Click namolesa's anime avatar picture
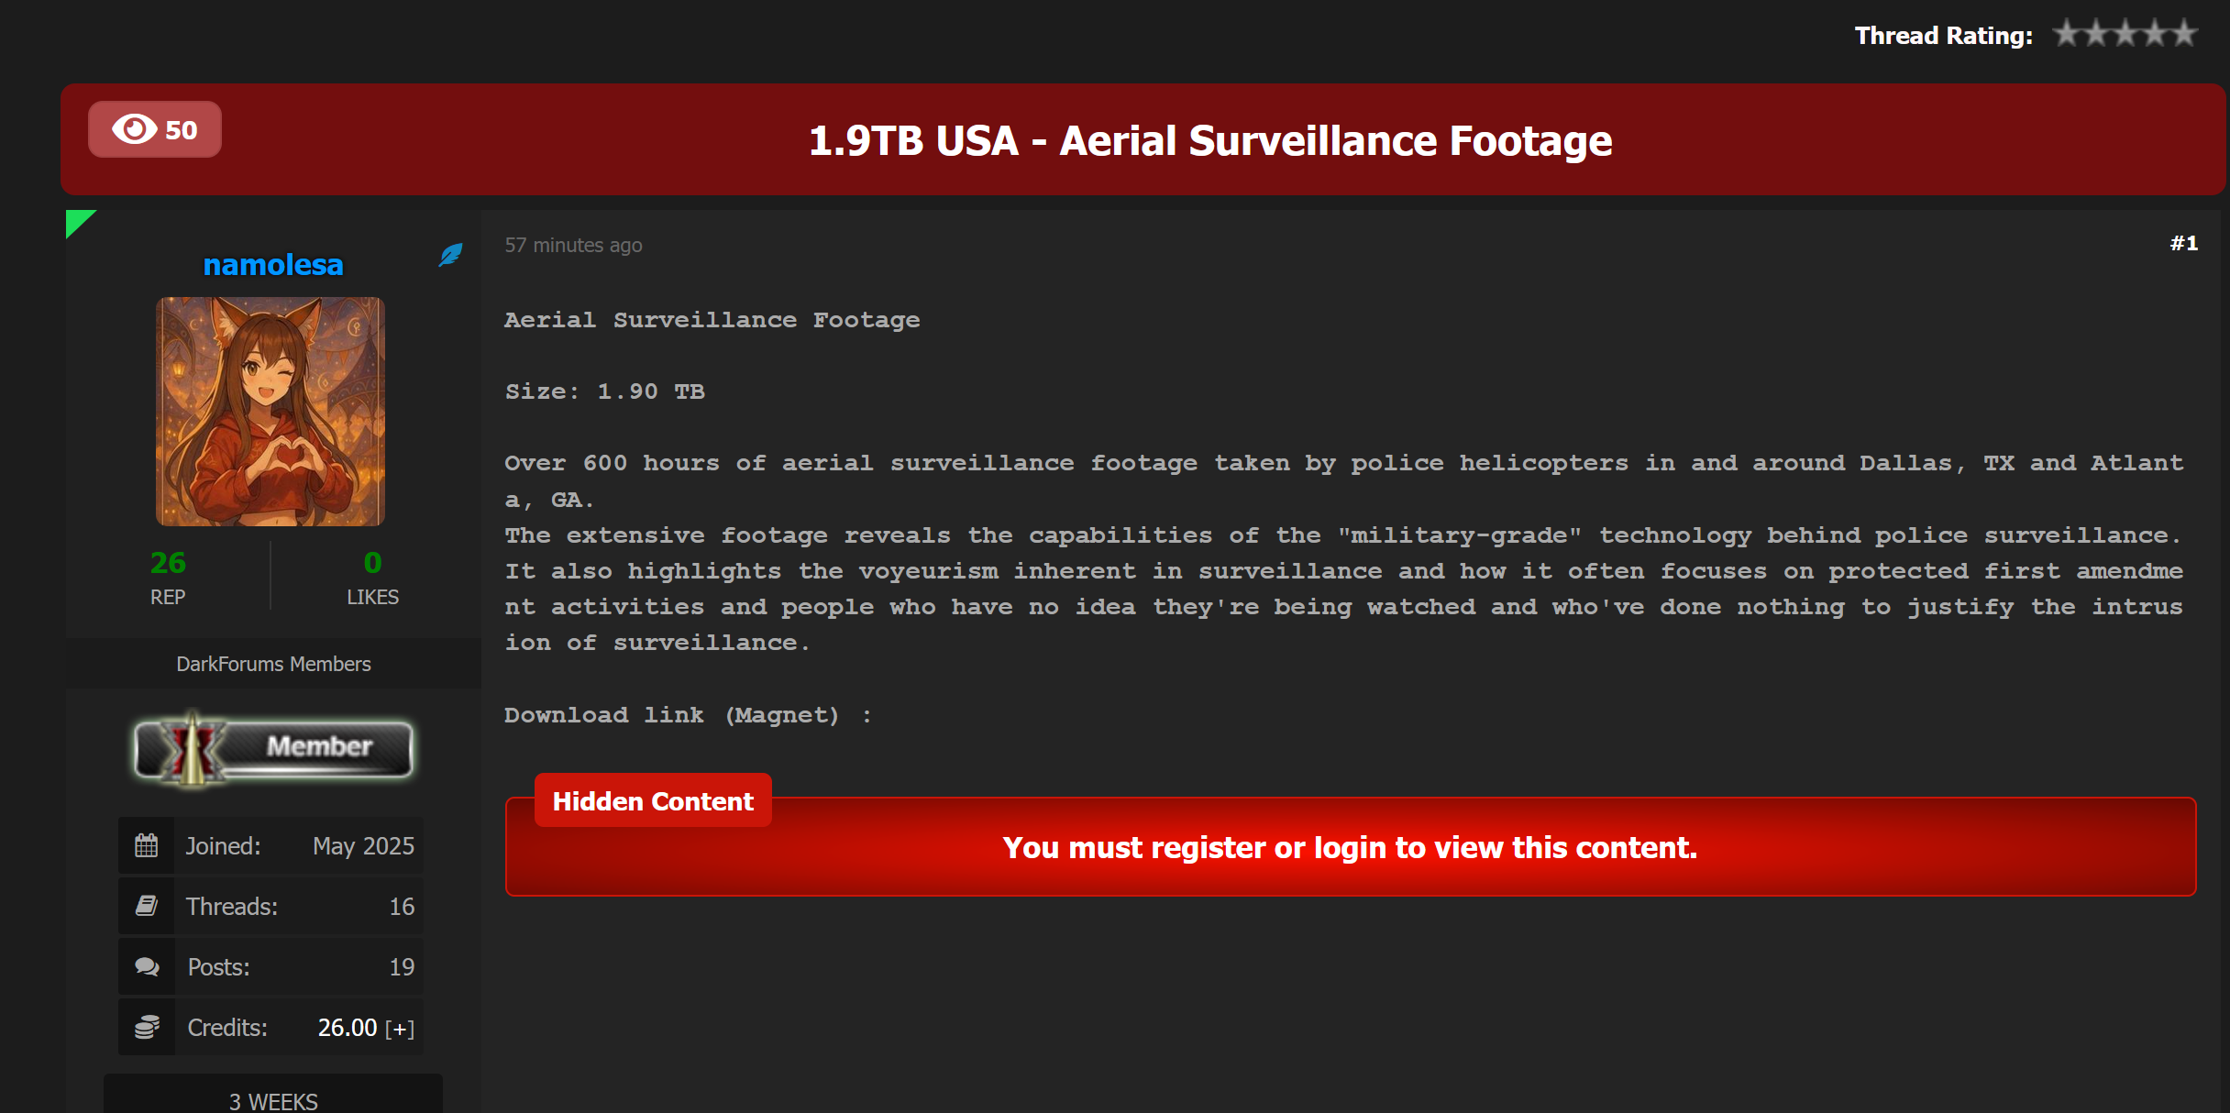 click(270, 411)
